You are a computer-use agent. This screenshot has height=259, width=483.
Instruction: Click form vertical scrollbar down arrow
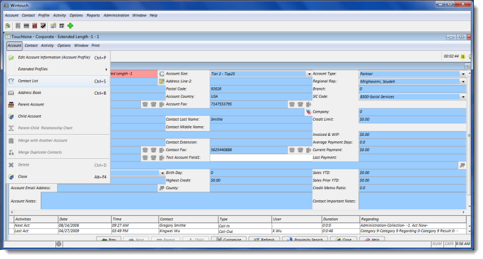469,206
